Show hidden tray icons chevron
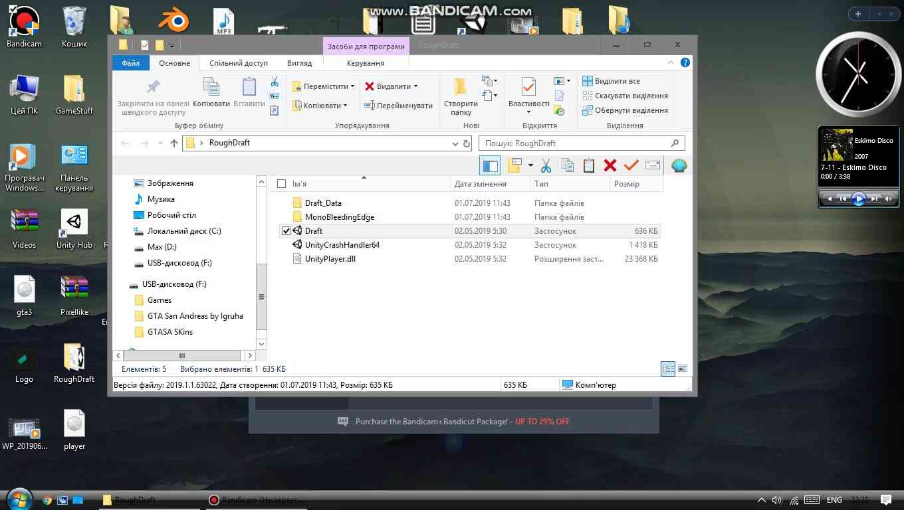Viewport: 904px width, 510px height. click(x=762, y=500)
